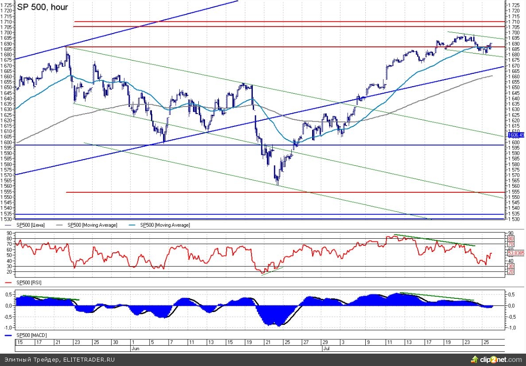This screenshot has height=366, width=526.
Task: Select the SP500 [Цена] legend entry
Action: point(30,225)
